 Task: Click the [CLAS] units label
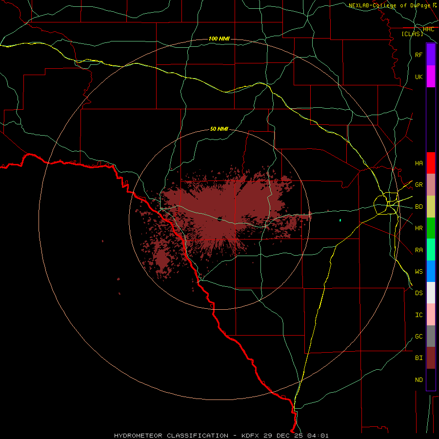412,34
